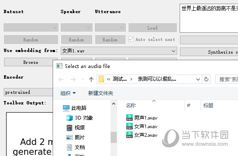Click Random button under Utterance

pos(110,40)
